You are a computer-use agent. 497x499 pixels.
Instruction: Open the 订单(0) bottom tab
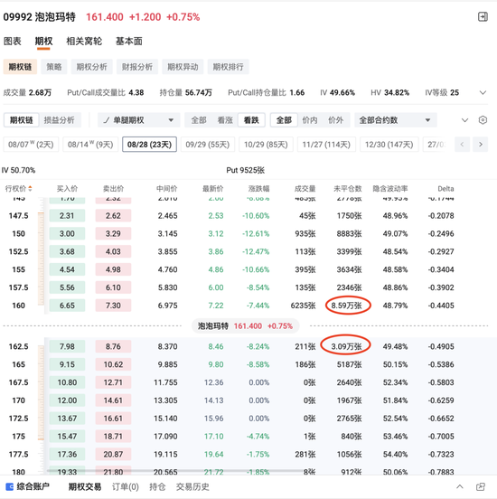click(x=126, y=486)
